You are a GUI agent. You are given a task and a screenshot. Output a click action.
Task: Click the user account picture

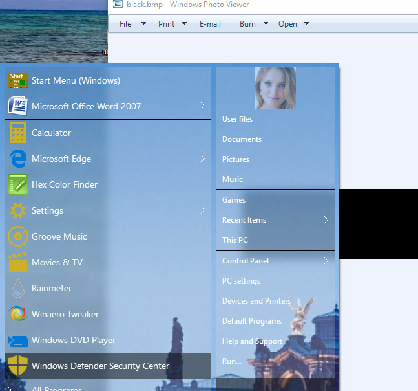click(275, 88)
